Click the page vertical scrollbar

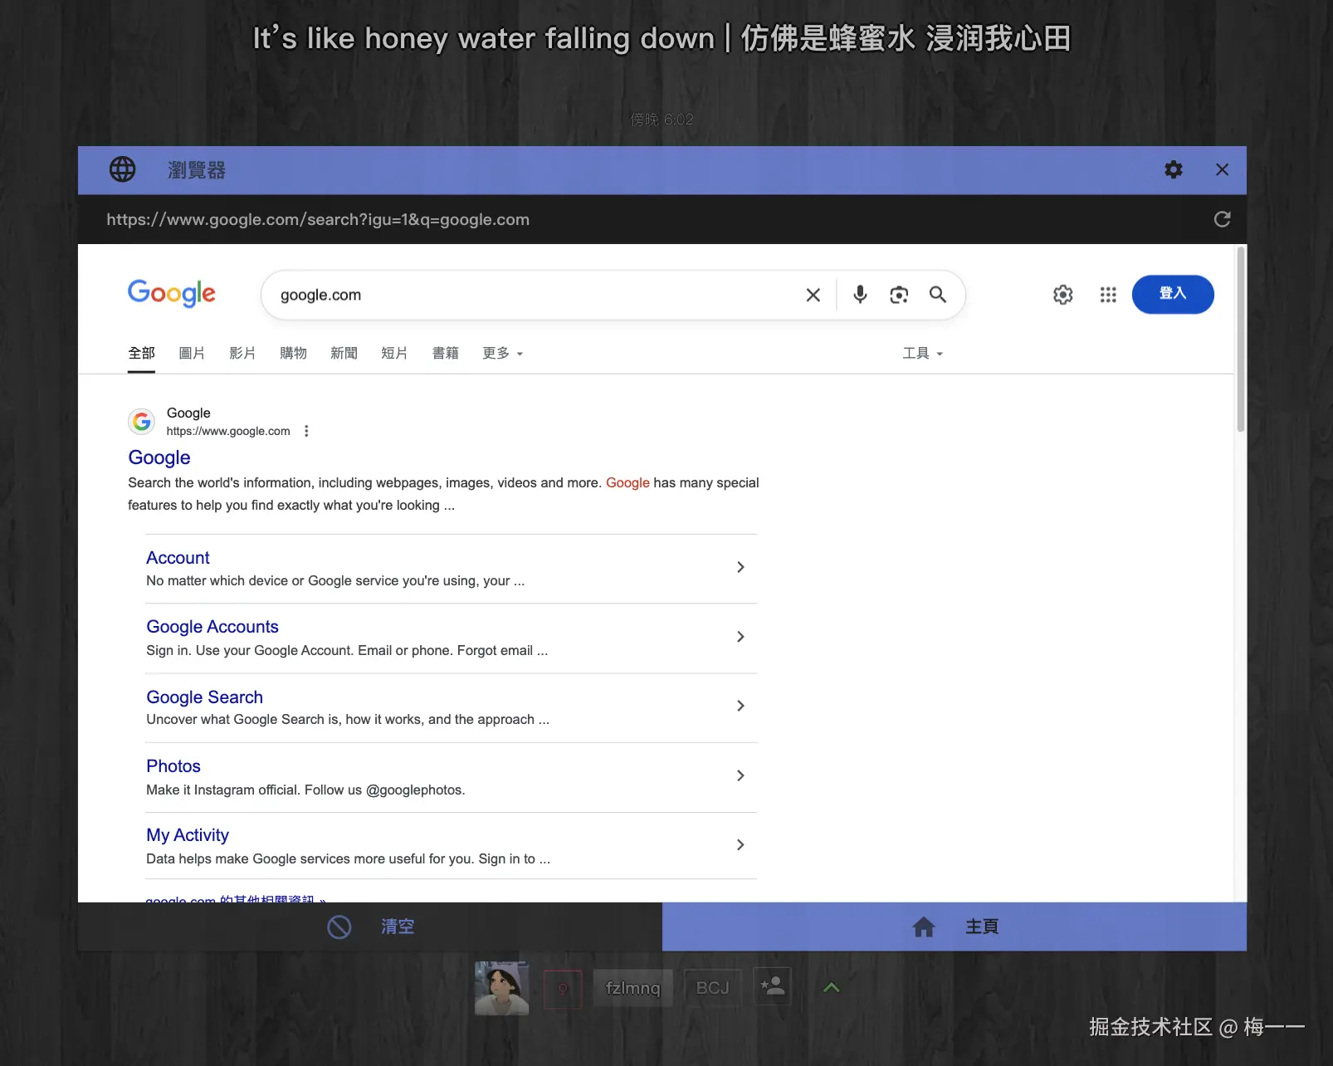1240,339
